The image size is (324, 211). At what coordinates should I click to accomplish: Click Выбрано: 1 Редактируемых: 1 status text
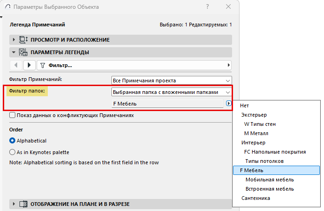(x=196, y=25)
